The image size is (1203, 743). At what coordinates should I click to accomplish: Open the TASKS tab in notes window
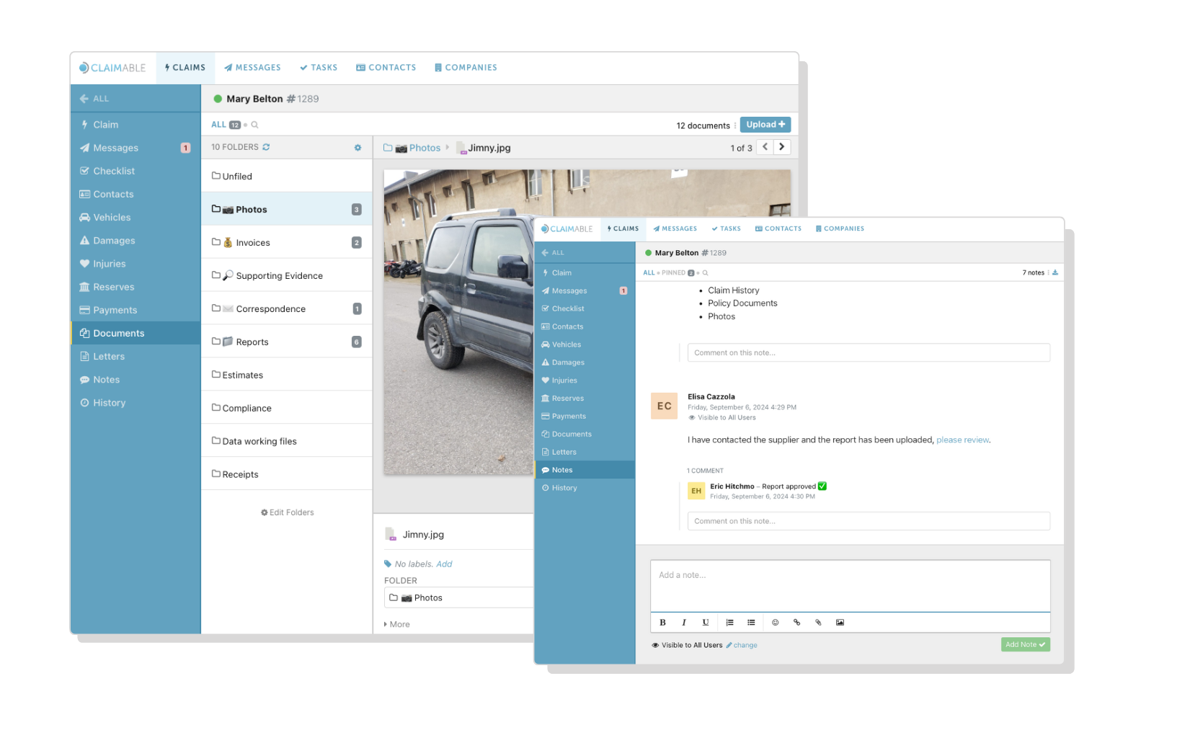[x=726, y=228]
